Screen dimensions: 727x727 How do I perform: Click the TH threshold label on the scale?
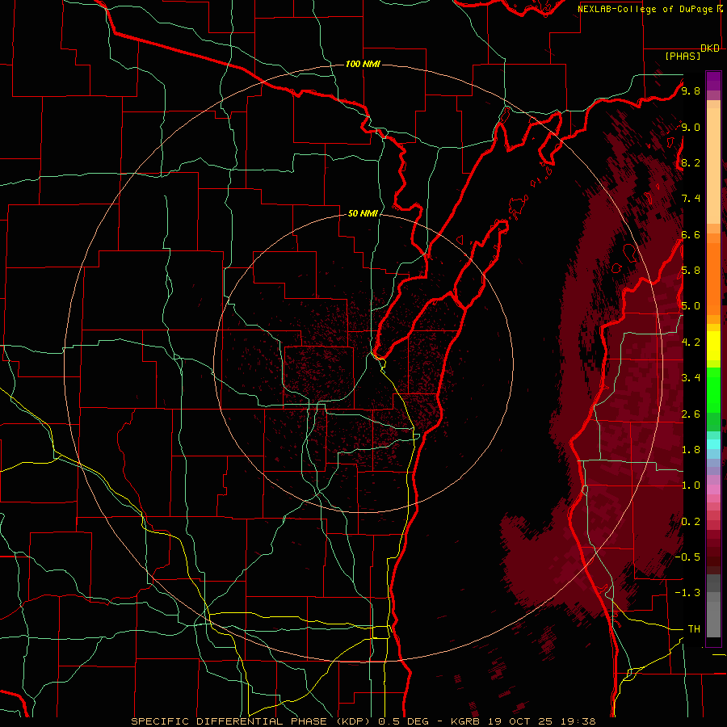(x=694, y=628)
